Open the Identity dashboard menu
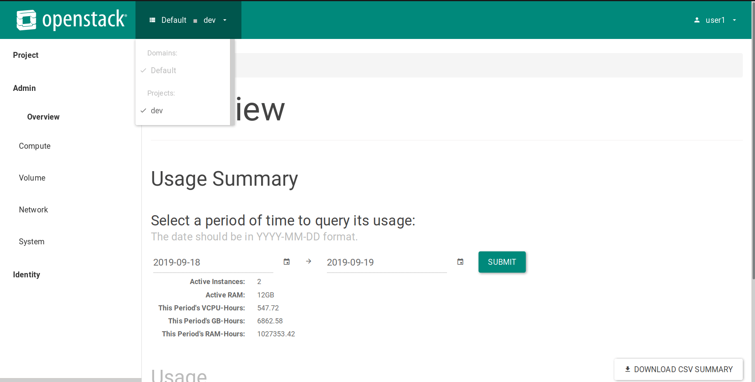This screenshot has width=755, height=382. [26, 275]
